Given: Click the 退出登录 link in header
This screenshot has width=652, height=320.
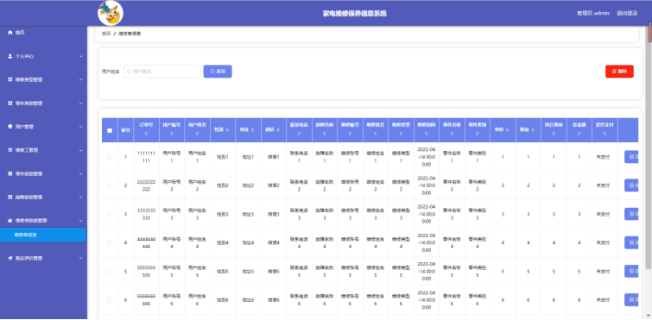Looking at the screenshot, I should (627, 13).
